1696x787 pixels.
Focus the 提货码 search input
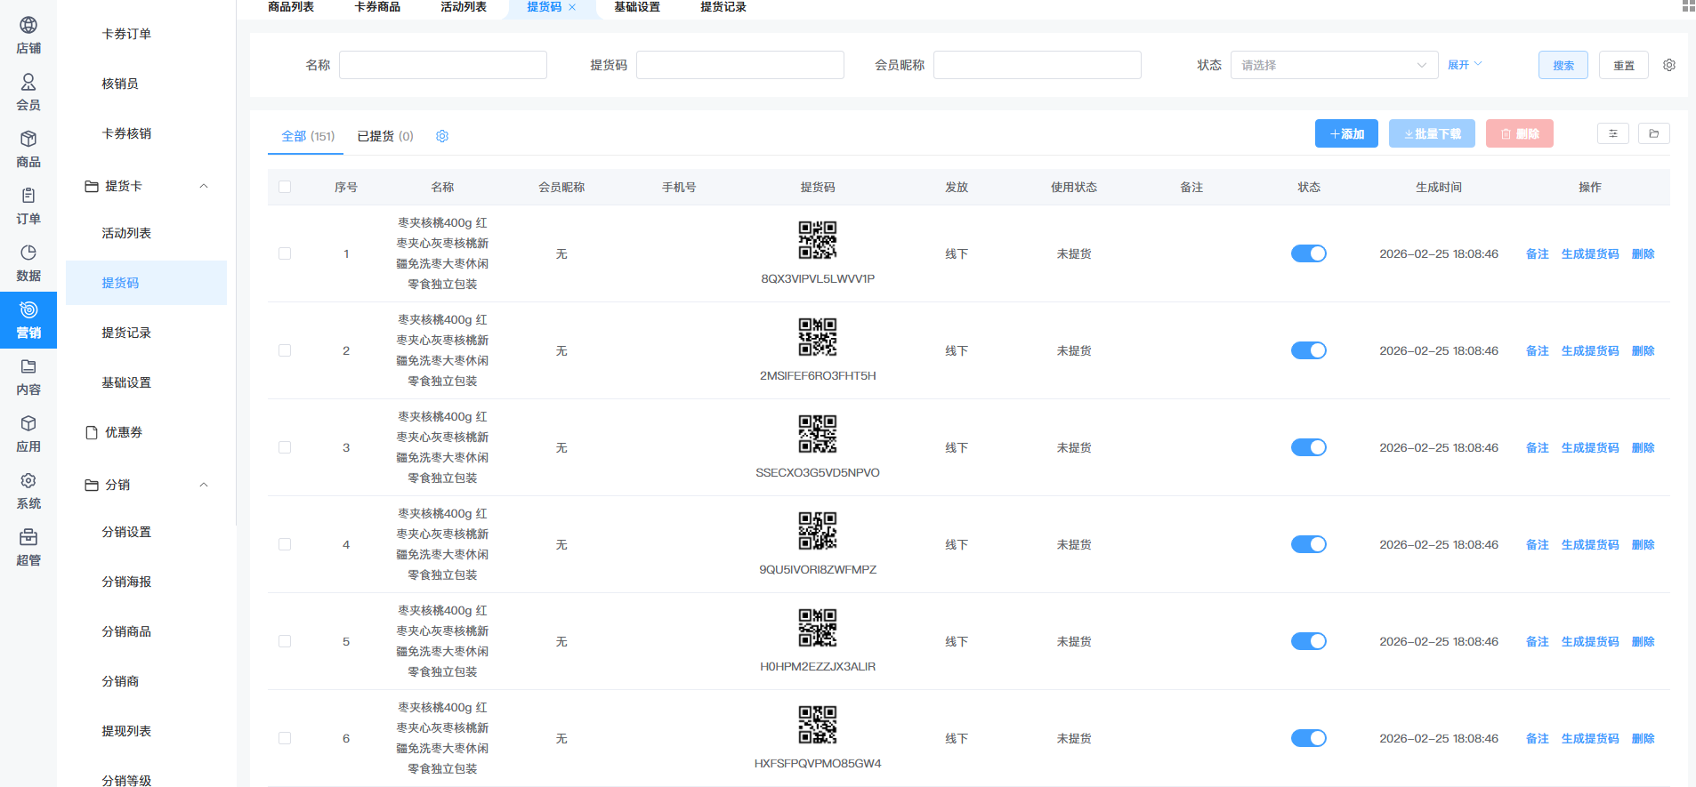(x=740, y=65)
